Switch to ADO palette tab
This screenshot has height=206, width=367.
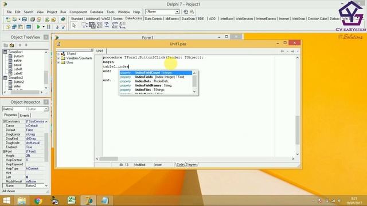click(x=212, y=19)
